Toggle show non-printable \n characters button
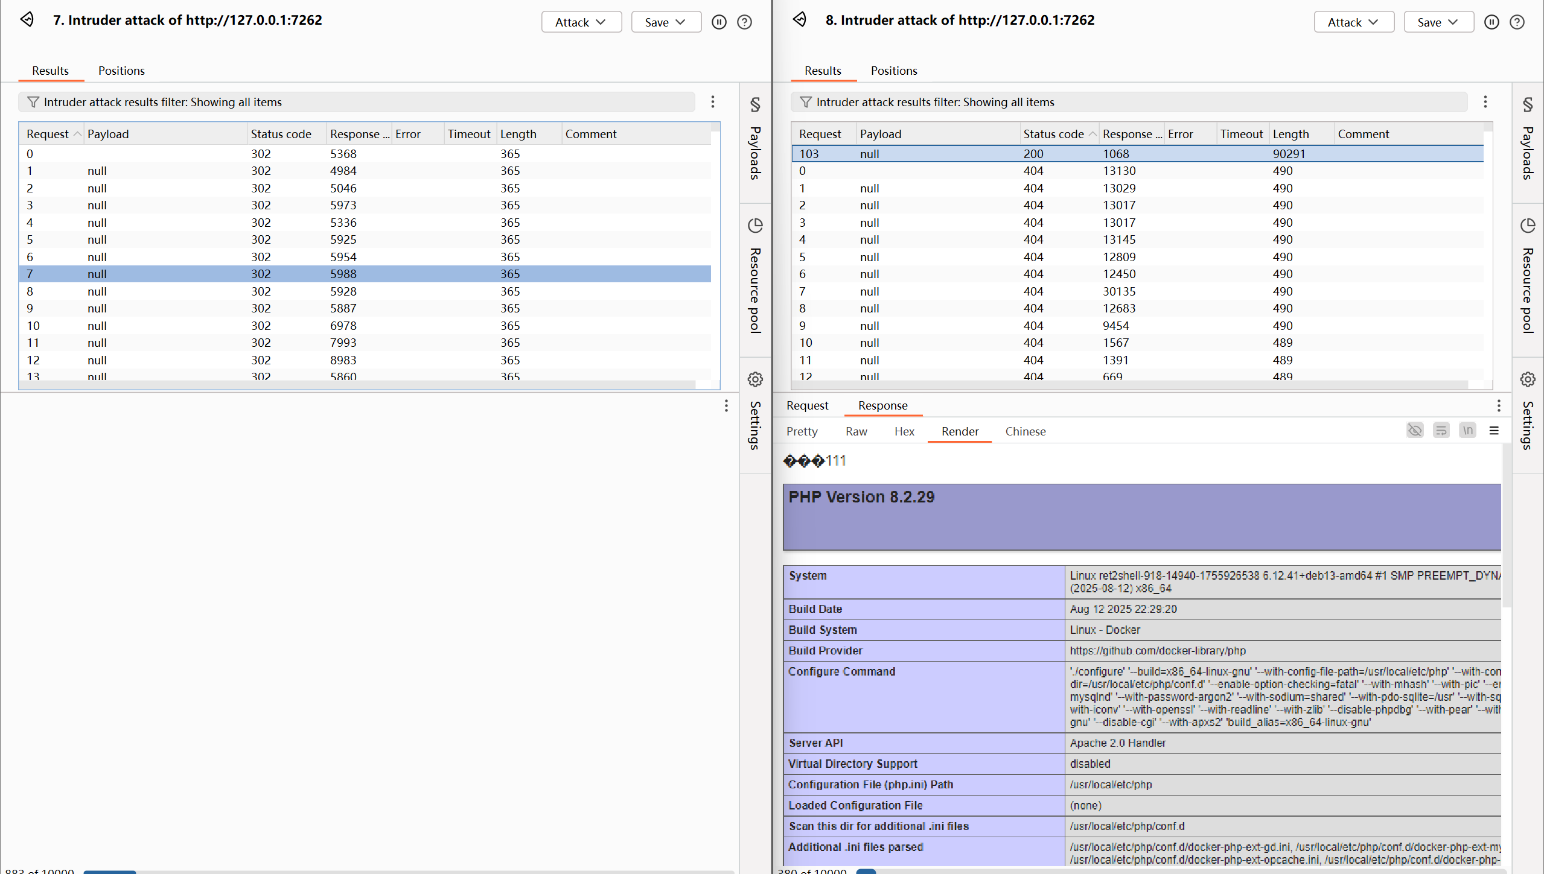Viewport: 1544px width, 874px height. [1467, 431]
